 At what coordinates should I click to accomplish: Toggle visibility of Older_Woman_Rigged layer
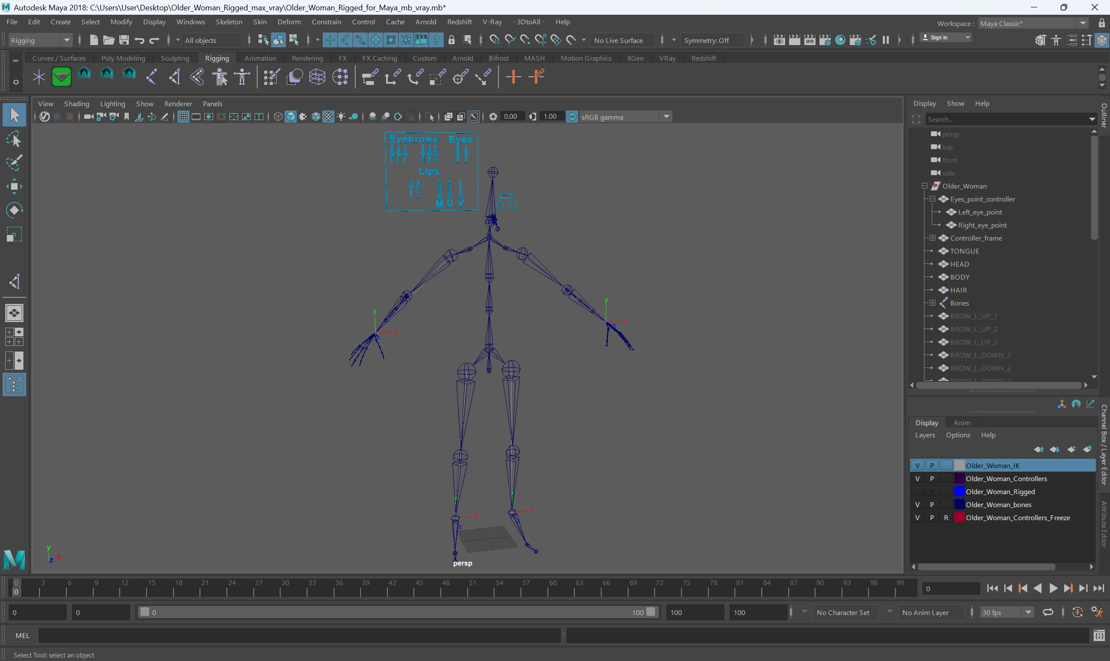(917, 491)
